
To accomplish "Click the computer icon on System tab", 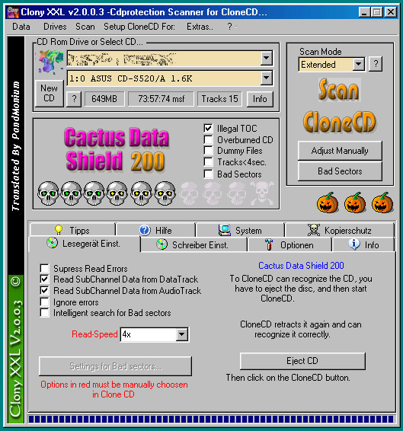I will pyautogui.click(x=225, y=230).
